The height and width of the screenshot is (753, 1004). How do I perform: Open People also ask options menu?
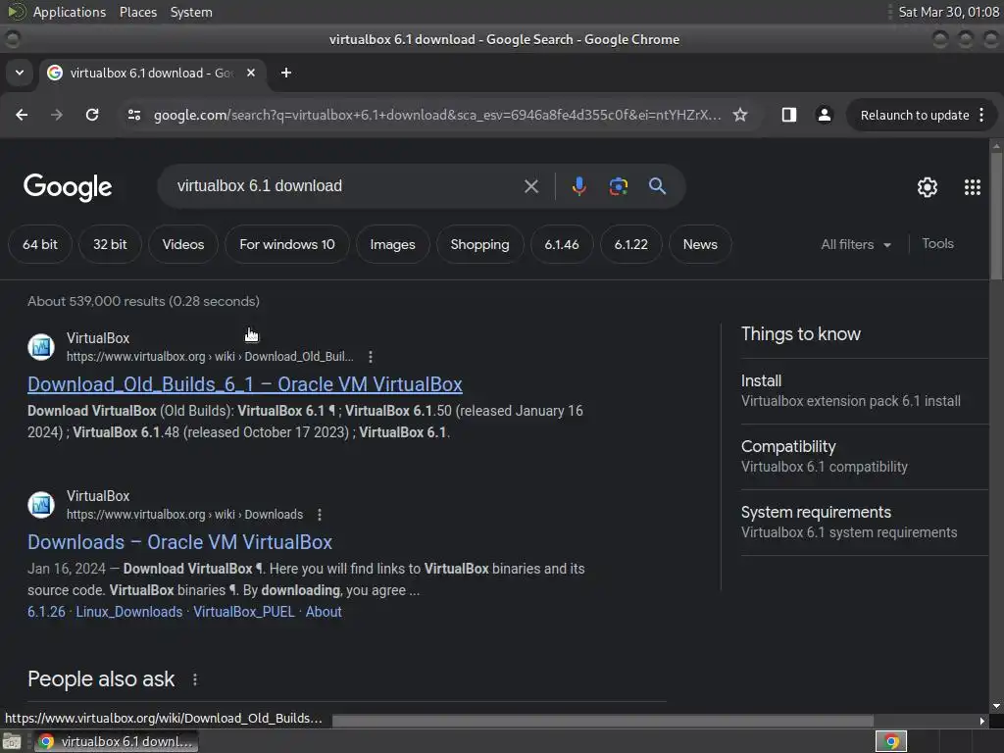pos(195,679)
